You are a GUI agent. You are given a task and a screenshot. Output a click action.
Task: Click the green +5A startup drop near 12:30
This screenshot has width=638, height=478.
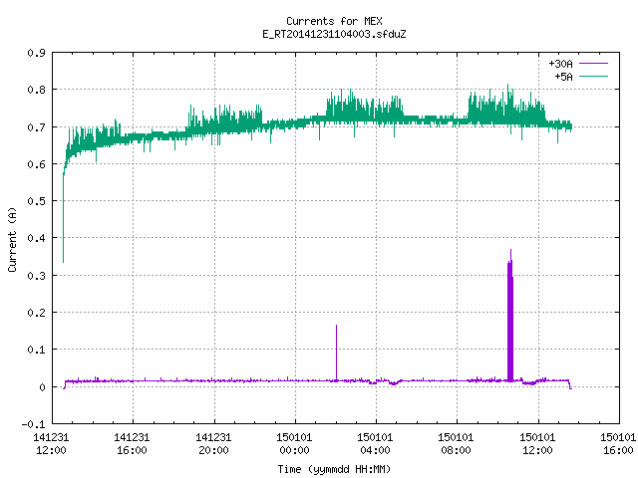[64, 219]
